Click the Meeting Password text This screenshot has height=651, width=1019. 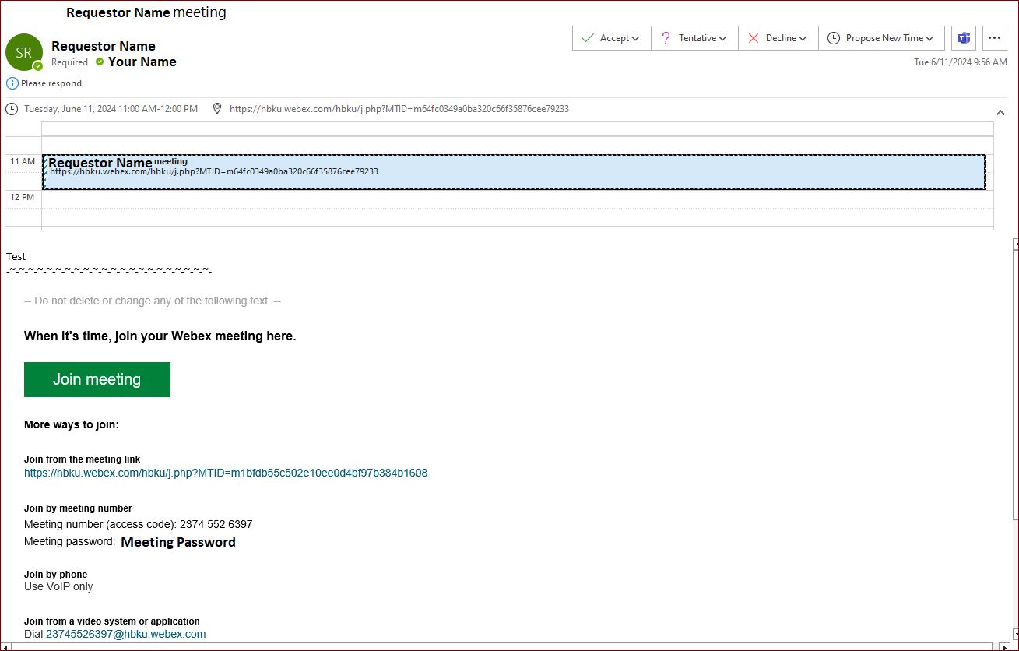click(178, 542)
